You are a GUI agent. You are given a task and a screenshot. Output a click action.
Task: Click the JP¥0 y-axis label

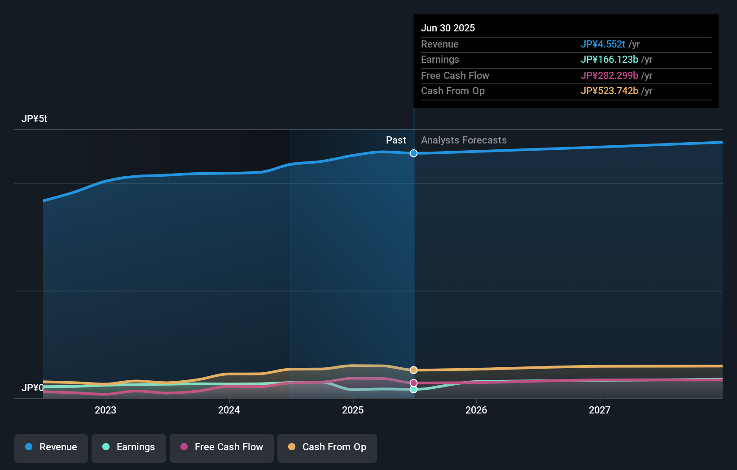[33, 387]
